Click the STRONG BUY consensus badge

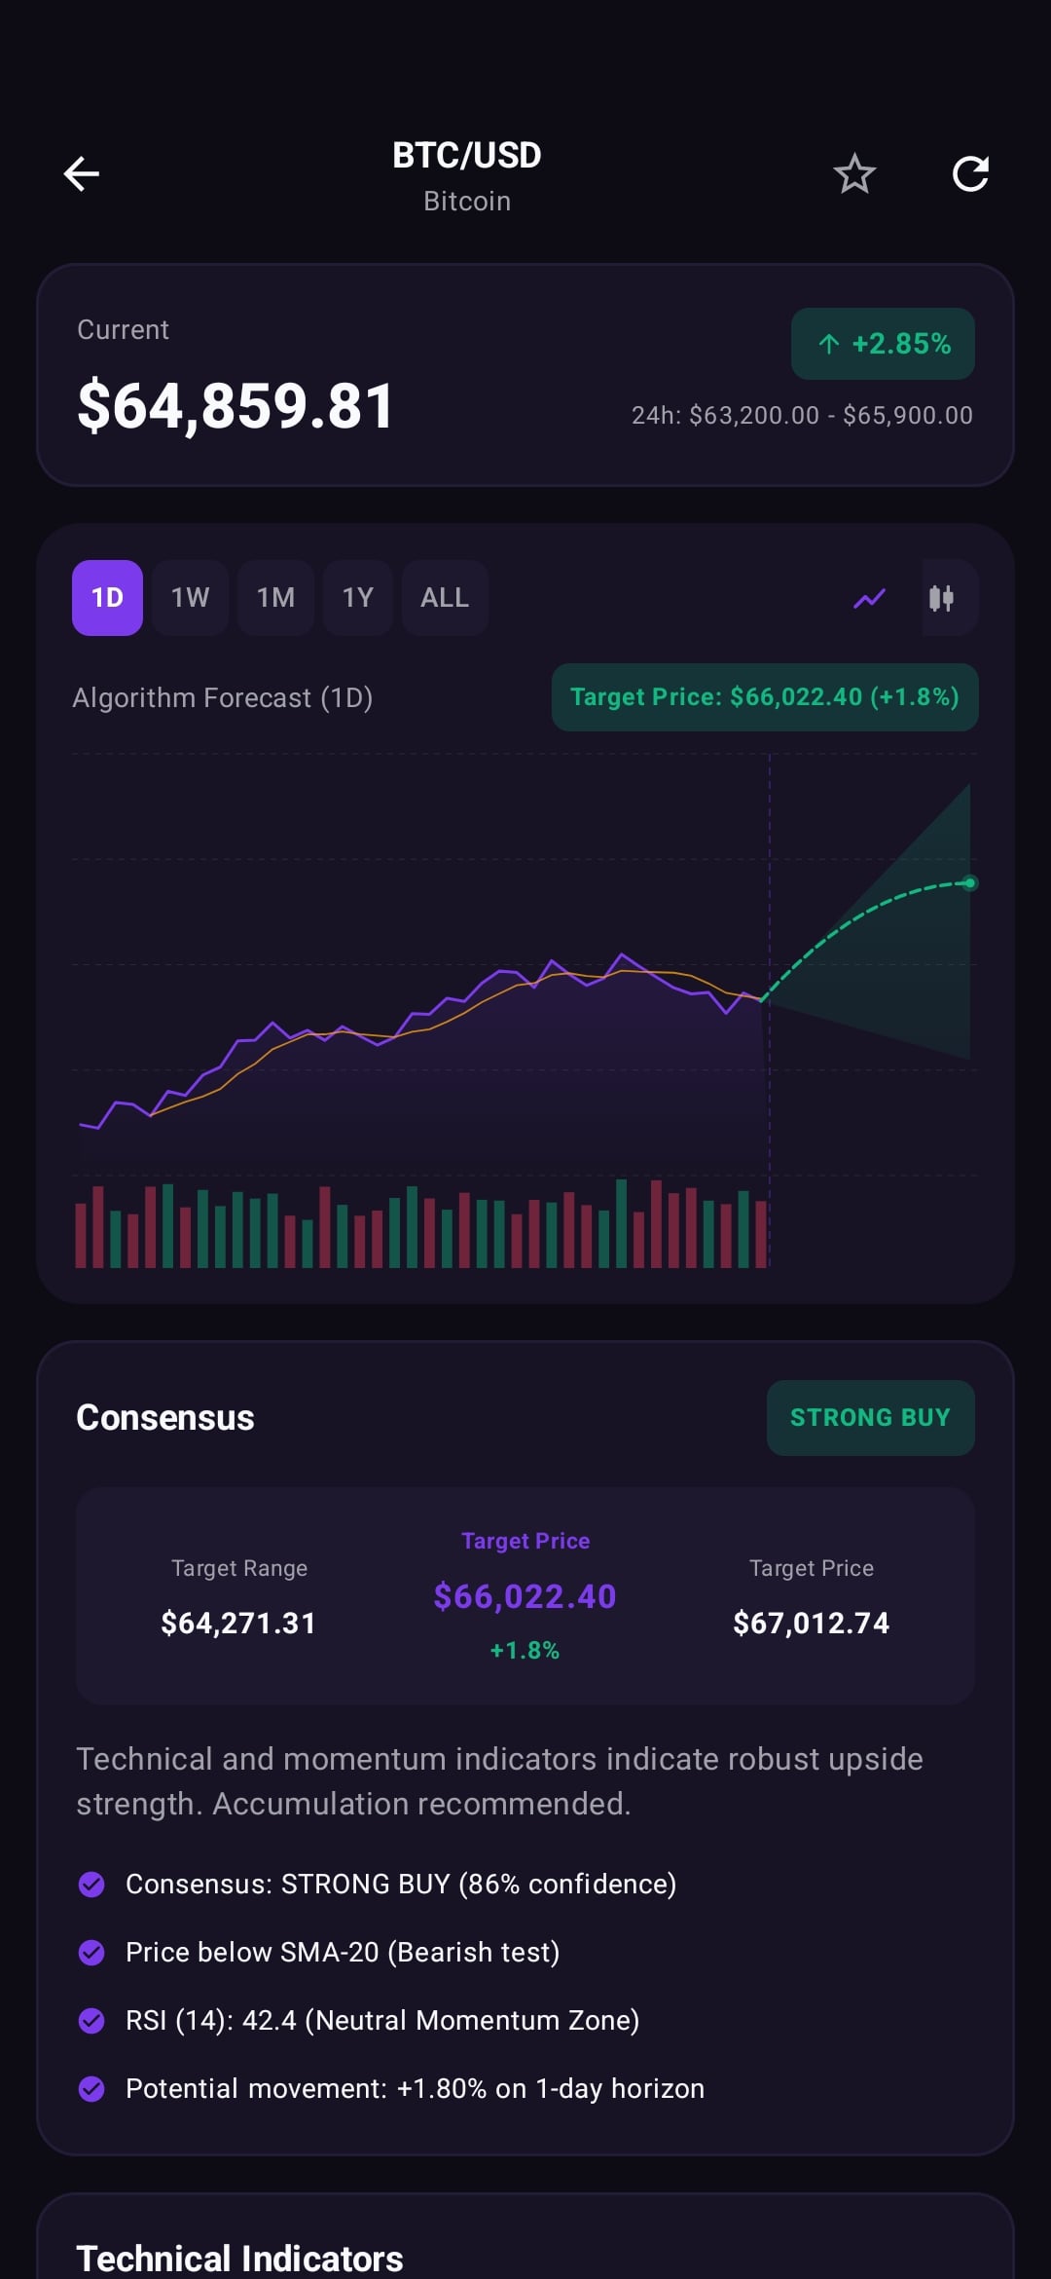[871, 1418]
